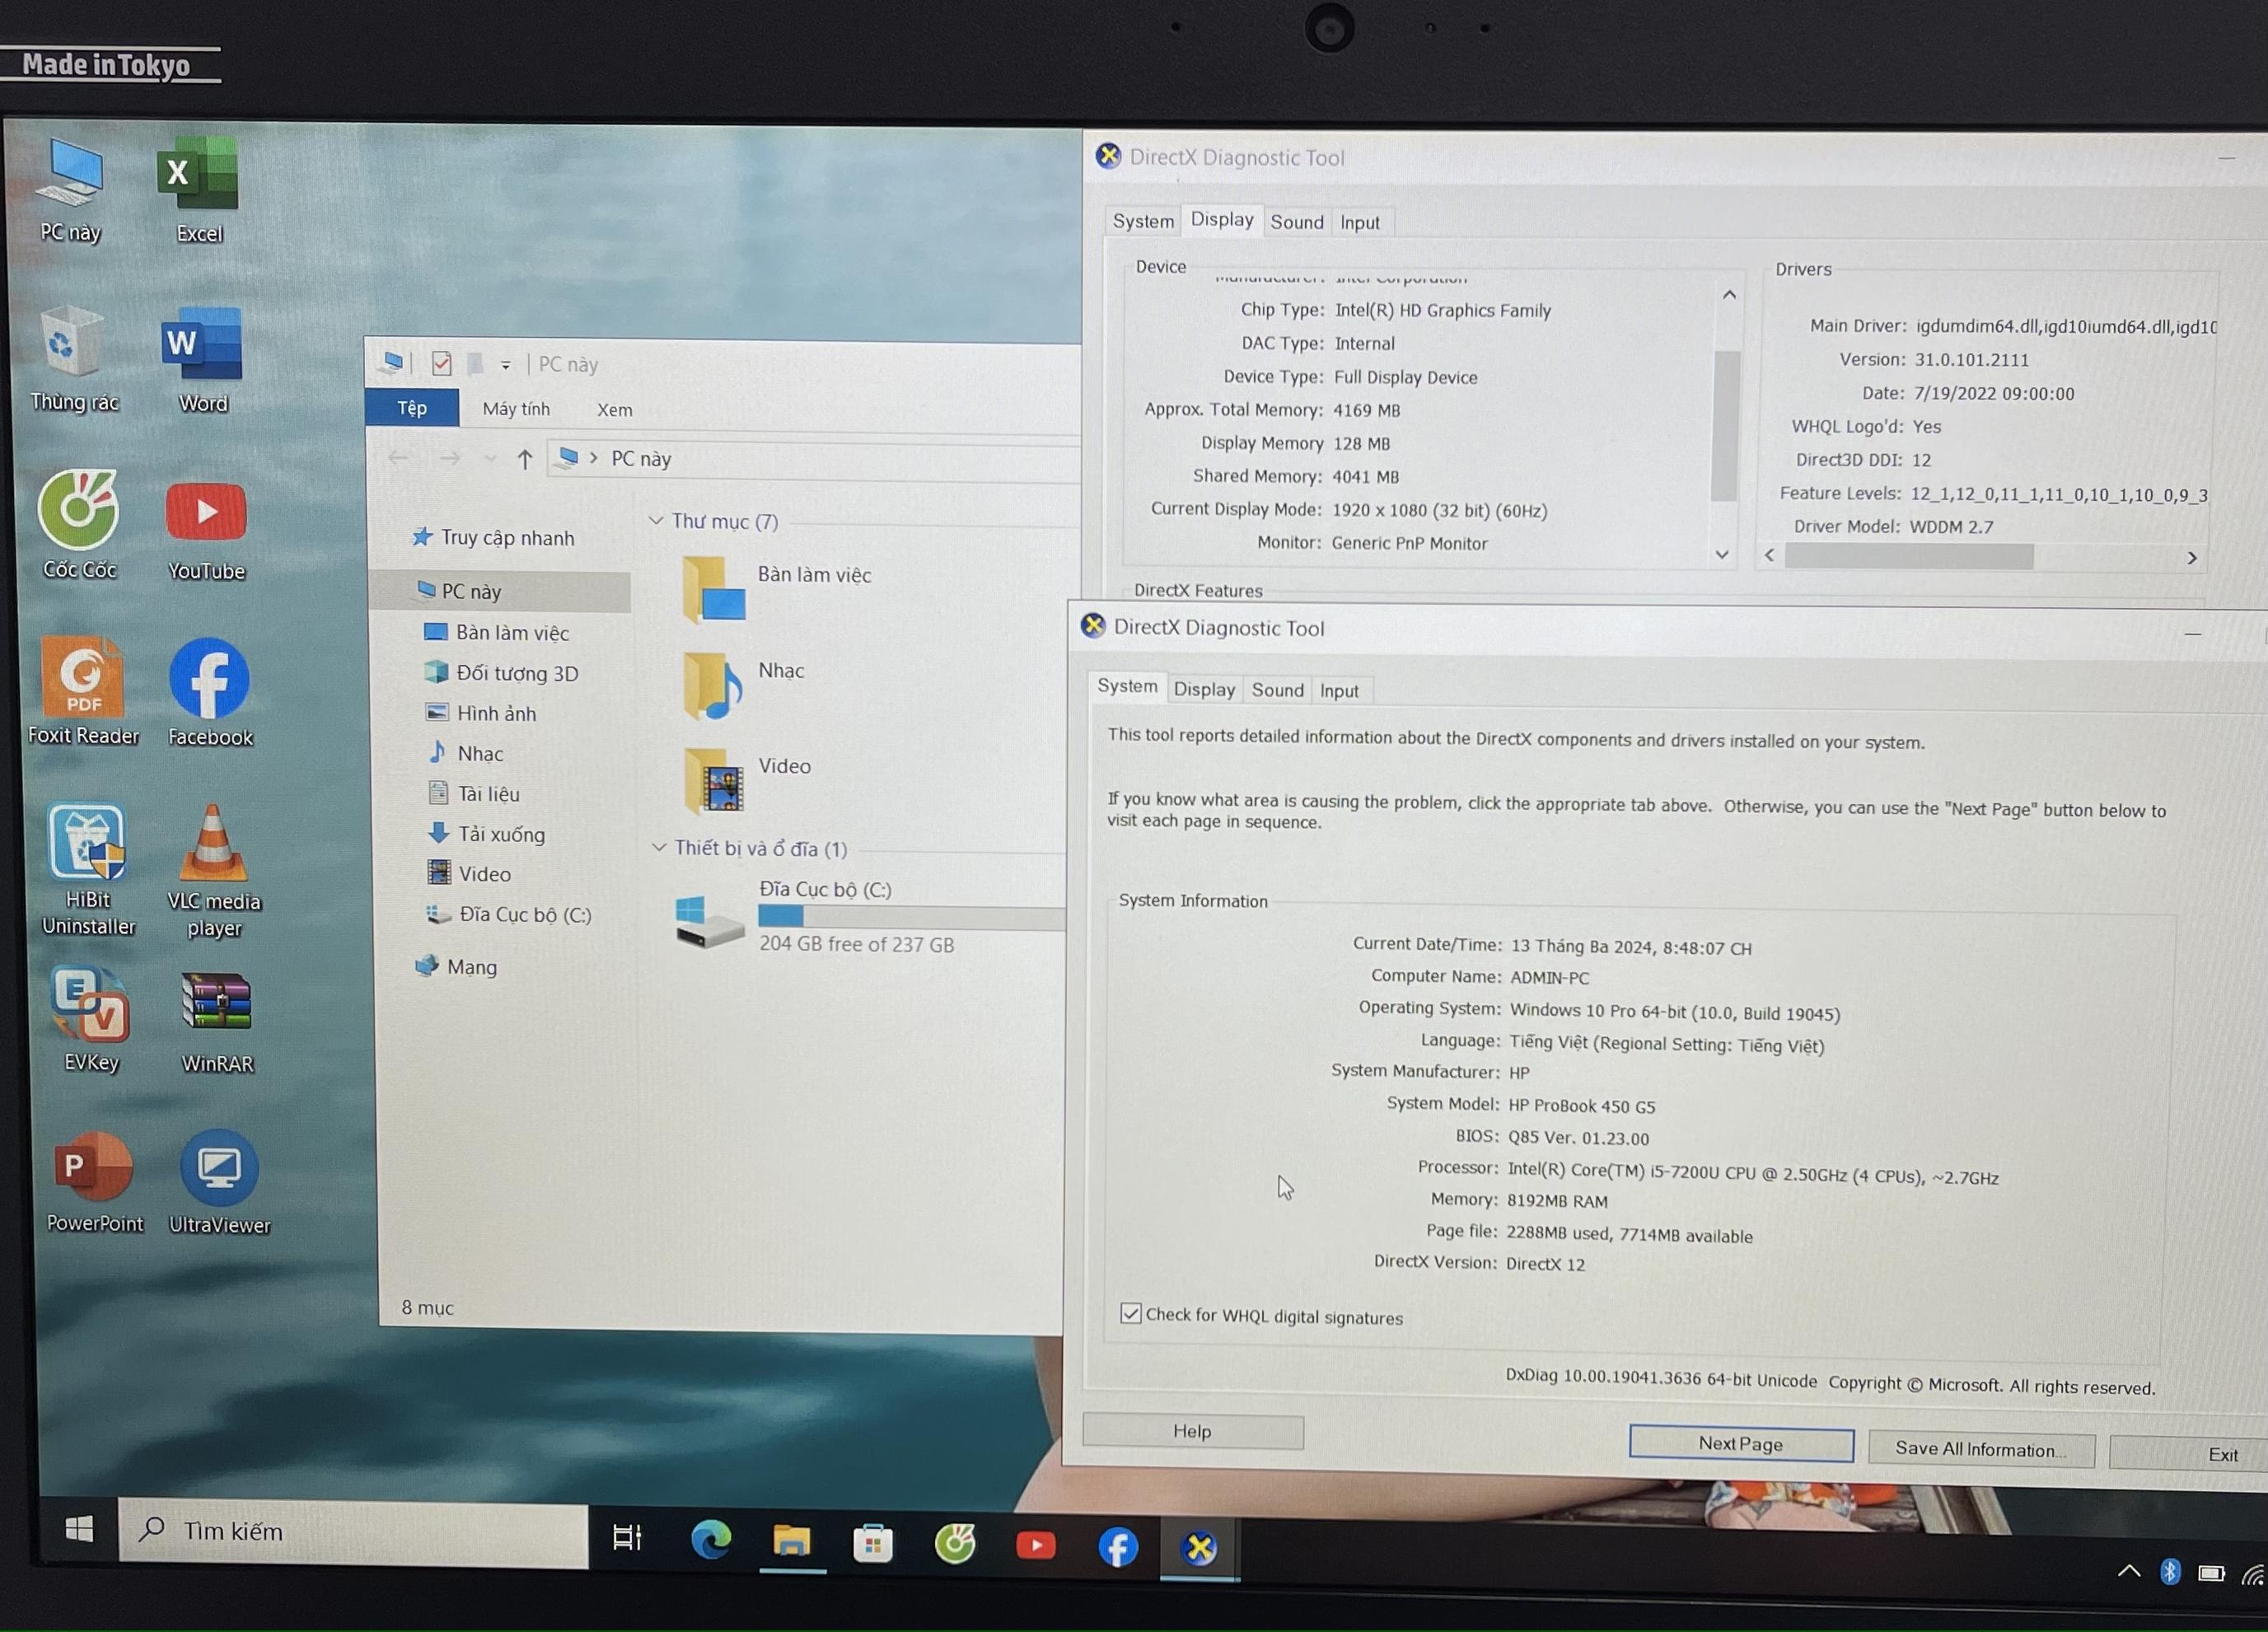Launch Word from the desktop
This screenshot has width=2268, height=1632.
pyautogui.click(x=202, y=360)
